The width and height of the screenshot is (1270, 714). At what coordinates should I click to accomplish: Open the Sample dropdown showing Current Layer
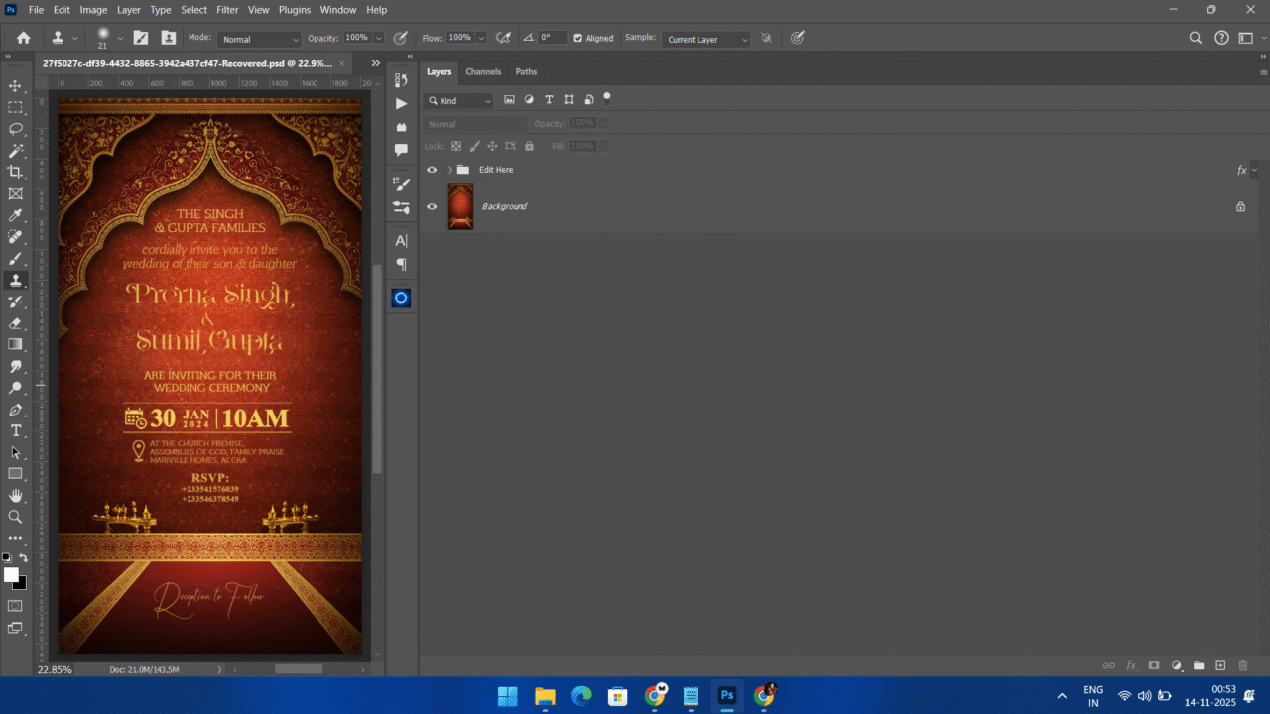(705, 39)
